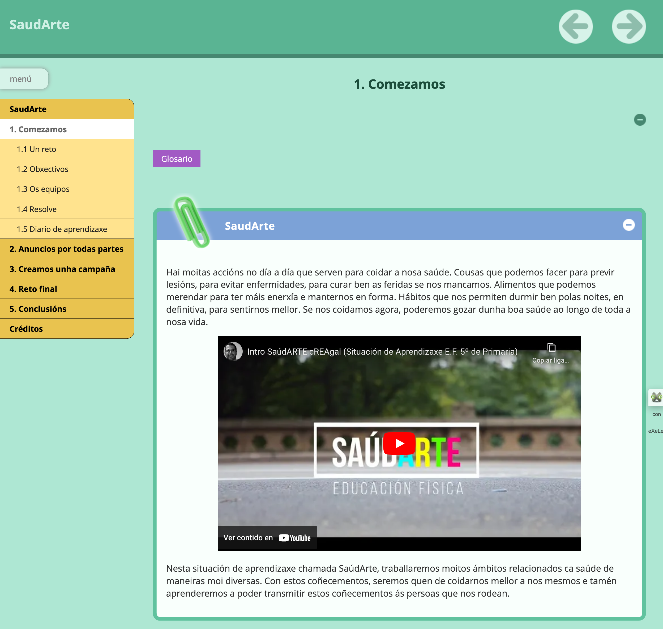The image size is (663, 629).
Task: Play the SaúdArte YouTube video
Action: click(x=399, y=443)
